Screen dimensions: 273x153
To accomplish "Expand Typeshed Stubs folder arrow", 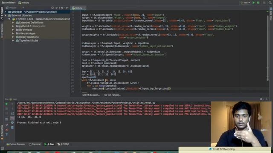I will (x=13, y=41).
